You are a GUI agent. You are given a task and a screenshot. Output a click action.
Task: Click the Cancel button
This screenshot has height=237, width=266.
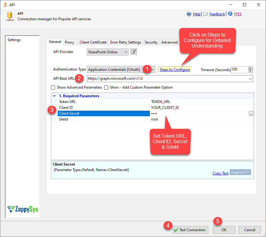pyautogui.click(x=249, y=230)
